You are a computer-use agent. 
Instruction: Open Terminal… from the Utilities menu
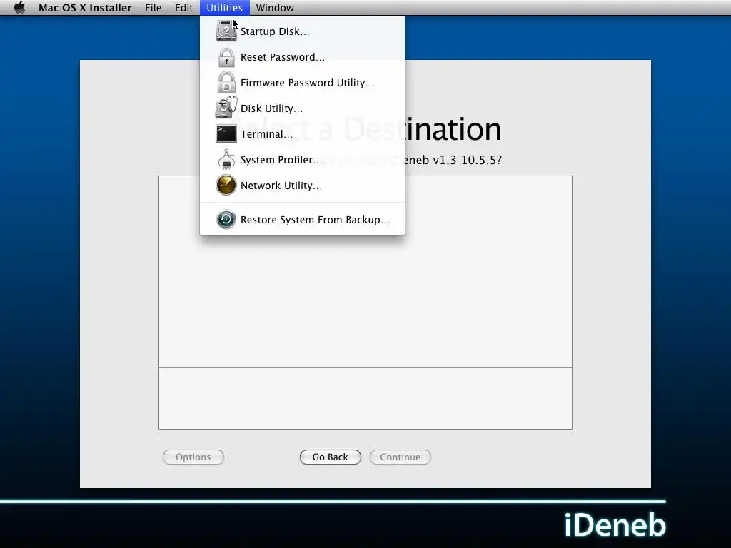(302, 133)
